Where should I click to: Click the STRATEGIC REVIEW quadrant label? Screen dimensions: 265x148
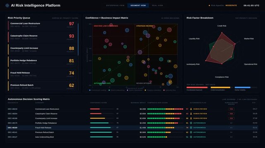pyautogui.click(x=145, y=26)
